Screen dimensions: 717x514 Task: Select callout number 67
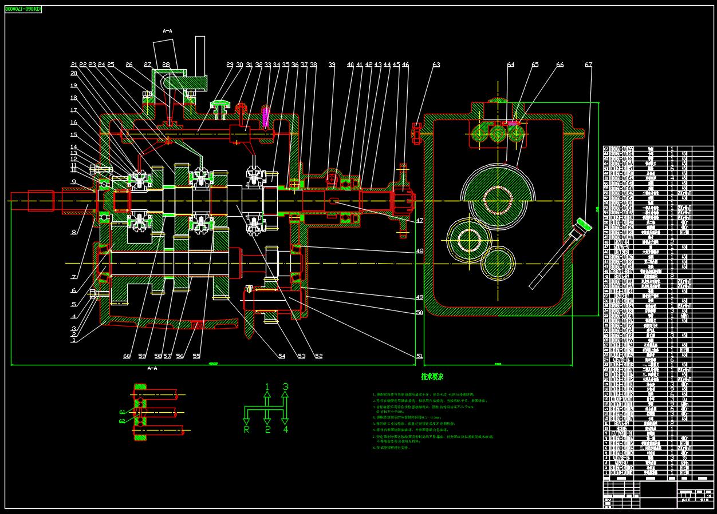click(588, 65)
